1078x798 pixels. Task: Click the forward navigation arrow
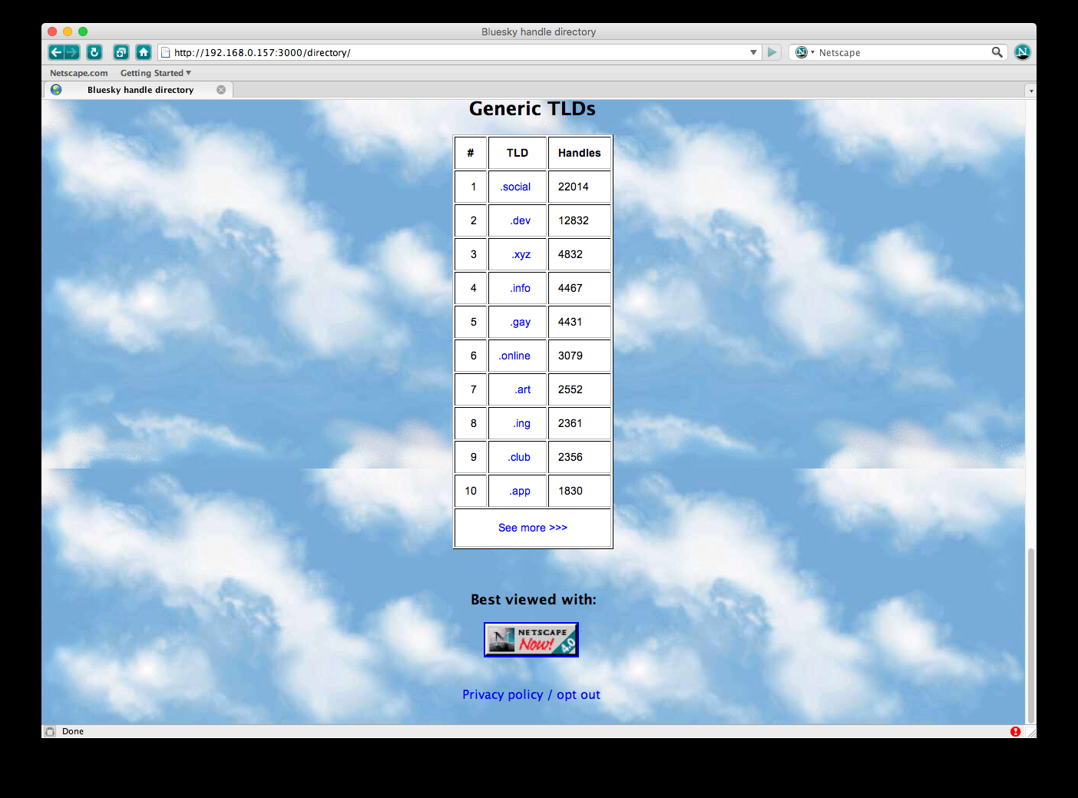tap(72, 52)
